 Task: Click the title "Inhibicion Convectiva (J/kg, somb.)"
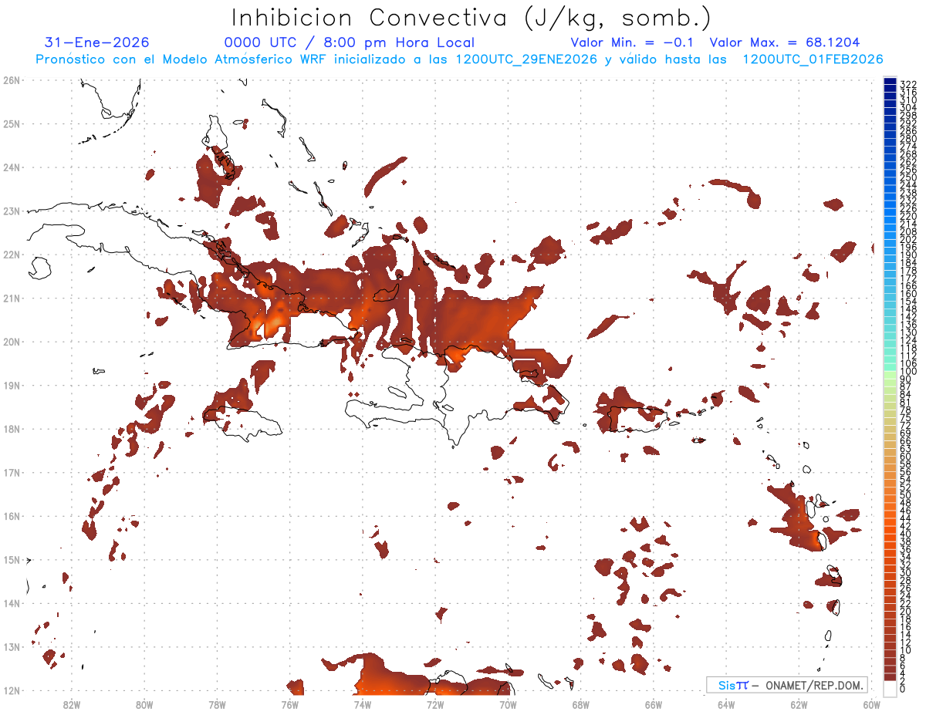coord(471,18)
